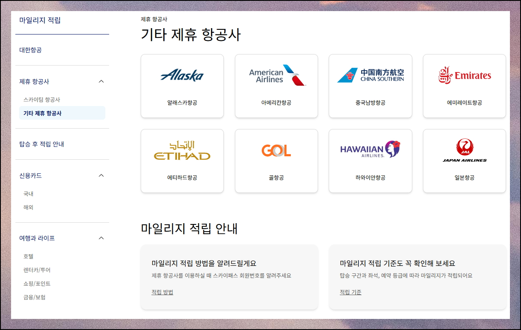Open 렌터카/투어 sidebar item
521x330 pixels.
[x=37, y=270]
